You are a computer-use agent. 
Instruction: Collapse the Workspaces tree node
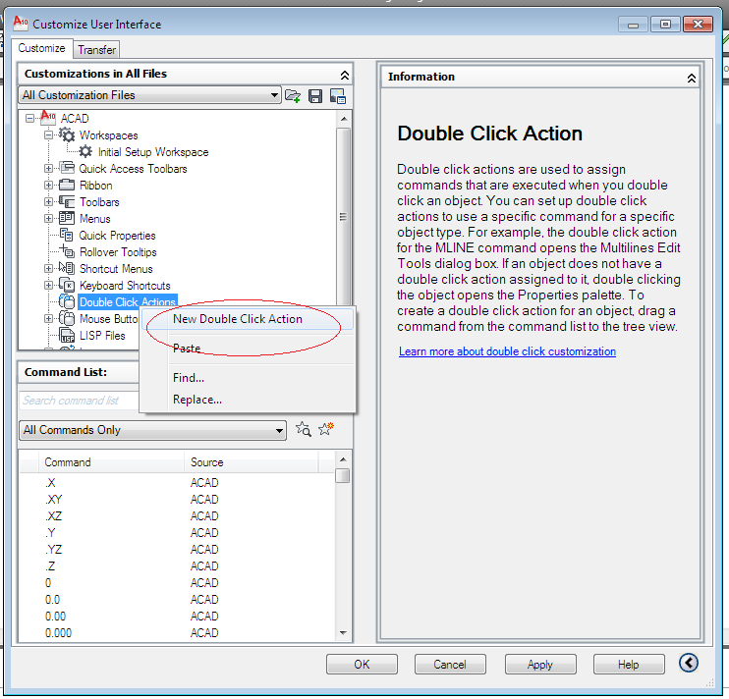pos(48,135)
